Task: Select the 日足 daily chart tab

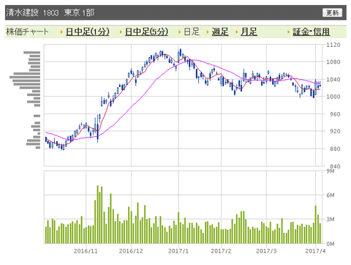Action: (x=192, y=31)
